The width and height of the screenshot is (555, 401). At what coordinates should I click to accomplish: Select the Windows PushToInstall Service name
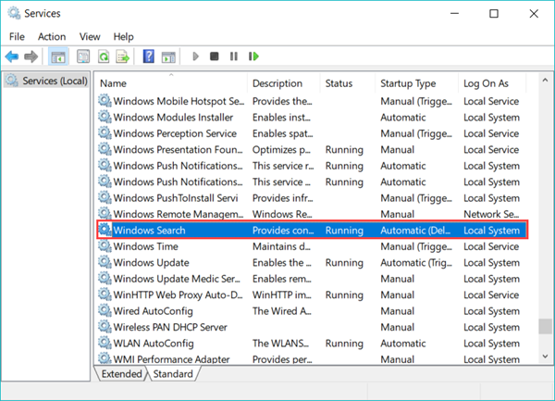pos(176,198)
